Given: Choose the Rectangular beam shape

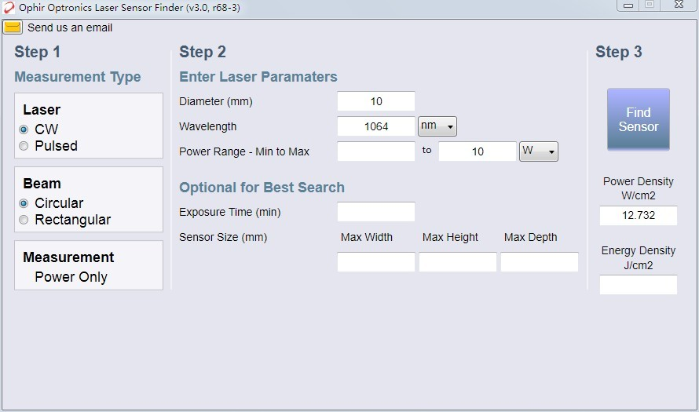Looking at the screenshot, I should 24,221.
